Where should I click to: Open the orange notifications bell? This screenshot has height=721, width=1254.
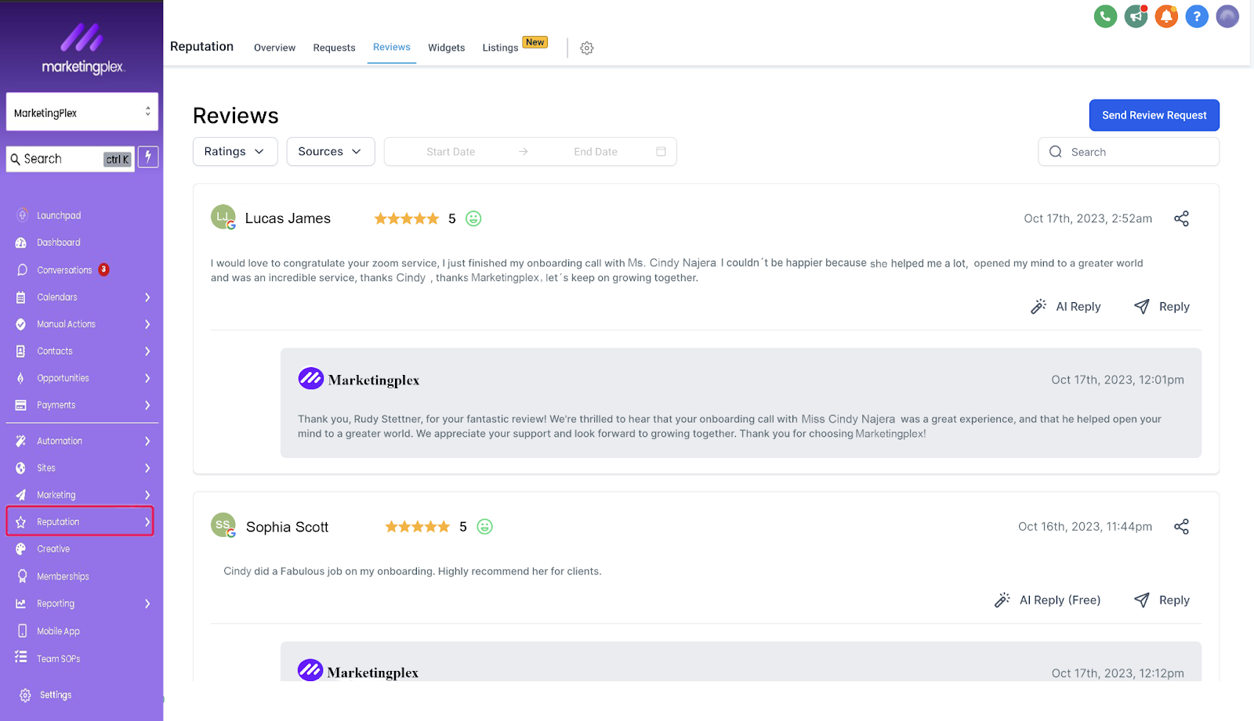pyautogui.click(x=1166, y=16)
